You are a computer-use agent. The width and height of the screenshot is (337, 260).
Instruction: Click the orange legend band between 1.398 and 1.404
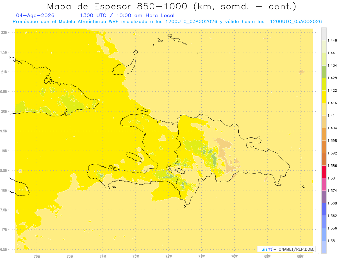pos(324,134)
